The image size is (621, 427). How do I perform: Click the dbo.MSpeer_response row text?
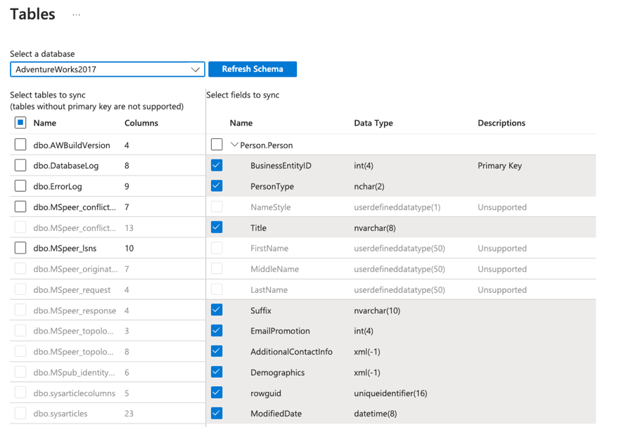[75, 310]
